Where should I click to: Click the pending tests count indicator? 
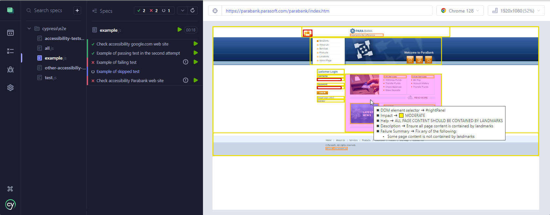point(166,10)
